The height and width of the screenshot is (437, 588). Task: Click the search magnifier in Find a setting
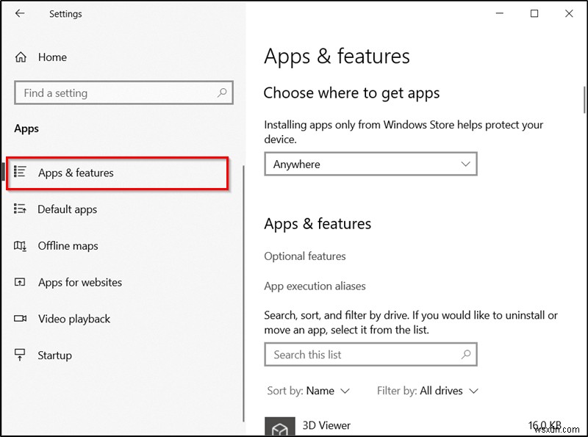pyautogui.click(x=221, y=93)
